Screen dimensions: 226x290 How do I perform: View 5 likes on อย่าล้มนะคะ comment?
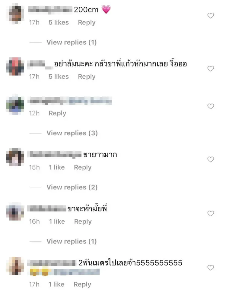(x=59, y=76)
